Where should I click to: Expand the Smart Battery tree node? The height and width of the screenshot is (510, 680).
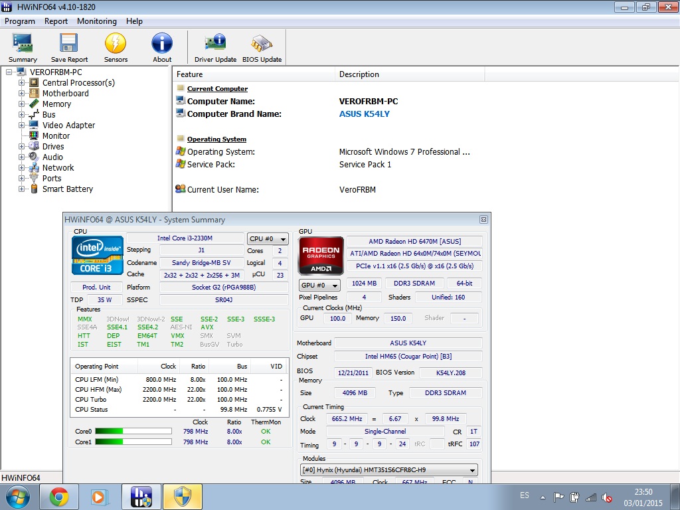point(21,189)
